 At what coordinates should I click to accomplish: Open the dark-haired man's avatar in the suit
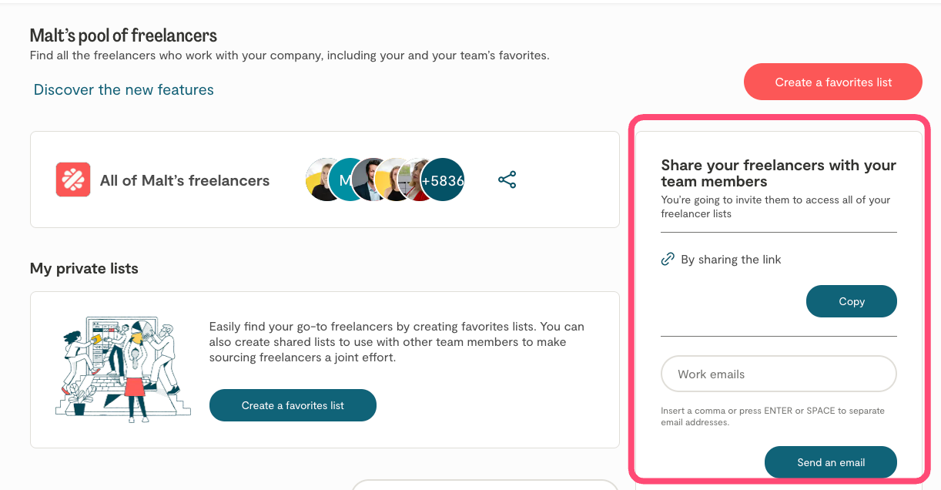pos(373,180)
